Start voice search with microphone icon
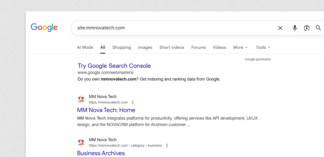 pyautogui.click(x=295, y=28)
